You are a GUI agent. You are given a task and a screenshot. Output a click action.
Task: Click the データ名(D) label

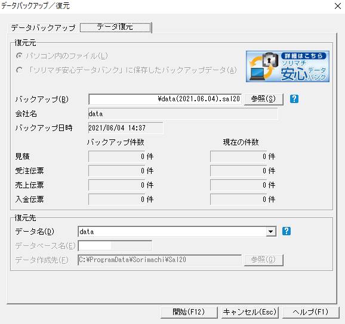click(35, 232)
